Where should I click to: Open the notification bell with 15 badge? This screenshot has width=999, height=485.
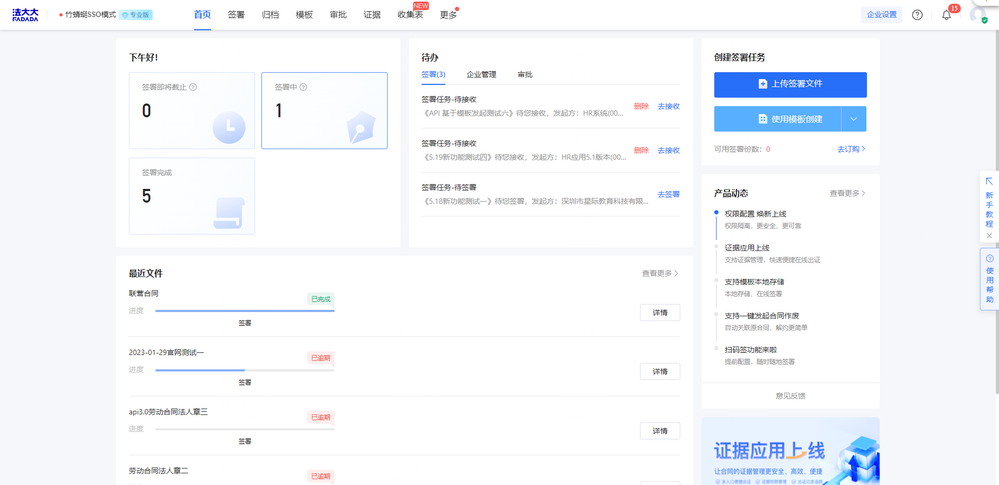coord(947,15)
